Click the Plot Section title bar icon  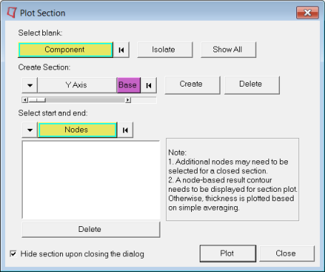coord(11,12)
